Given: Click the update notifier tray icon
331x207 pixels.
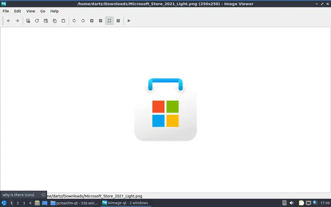Looking at the screenshot, I should tap(315, 203).
